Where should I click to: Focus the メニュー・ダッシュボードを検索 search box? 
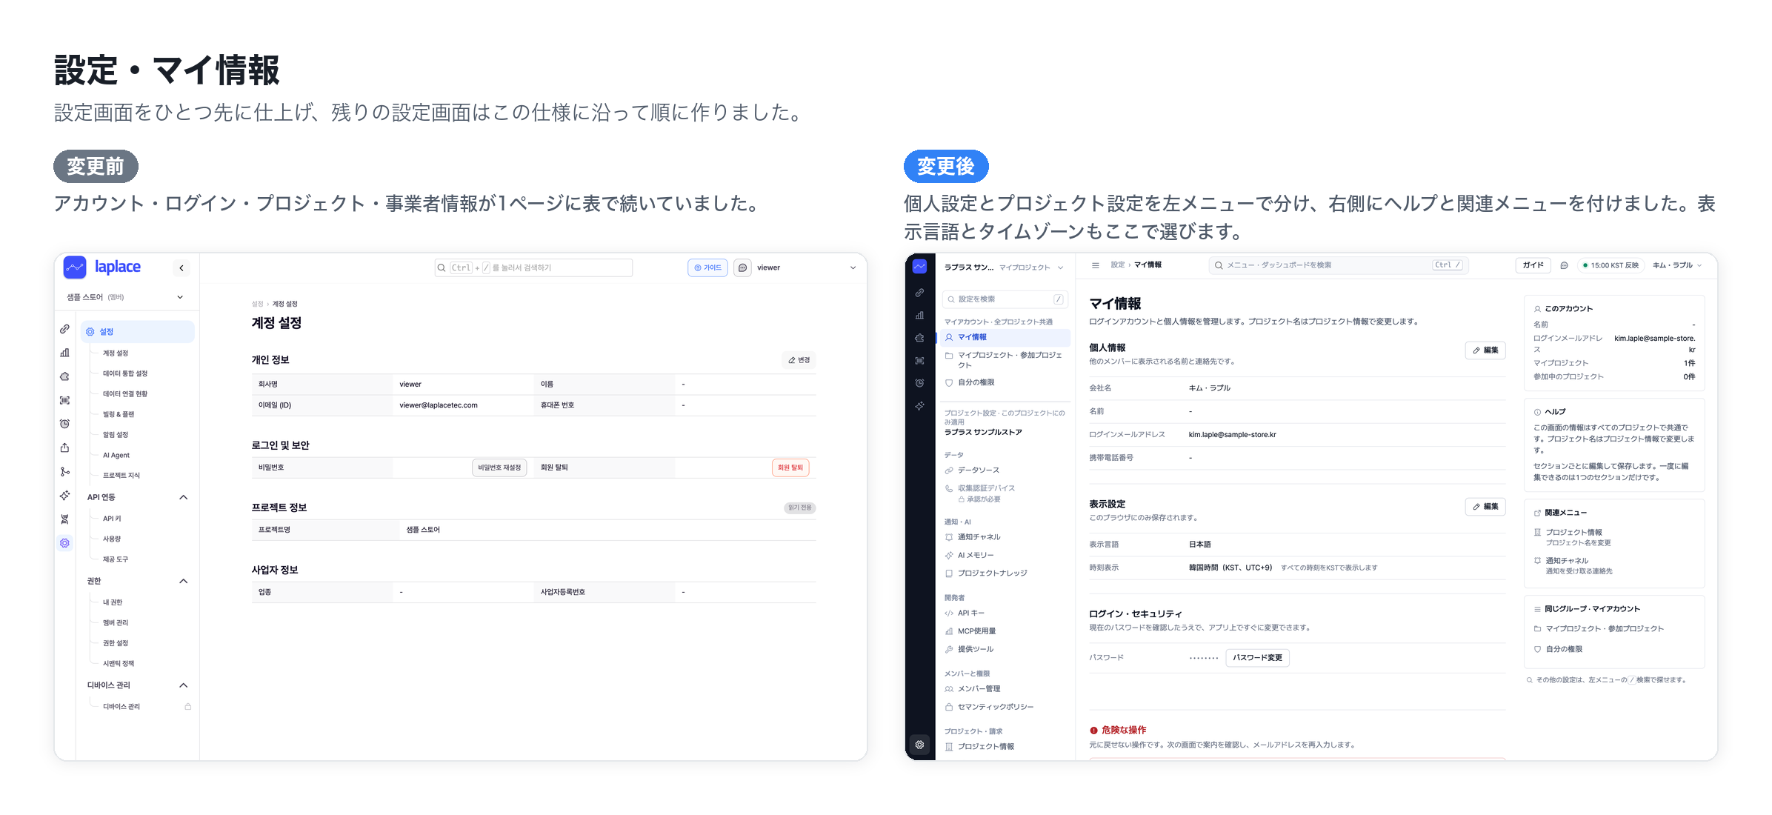click(1339, 265)
